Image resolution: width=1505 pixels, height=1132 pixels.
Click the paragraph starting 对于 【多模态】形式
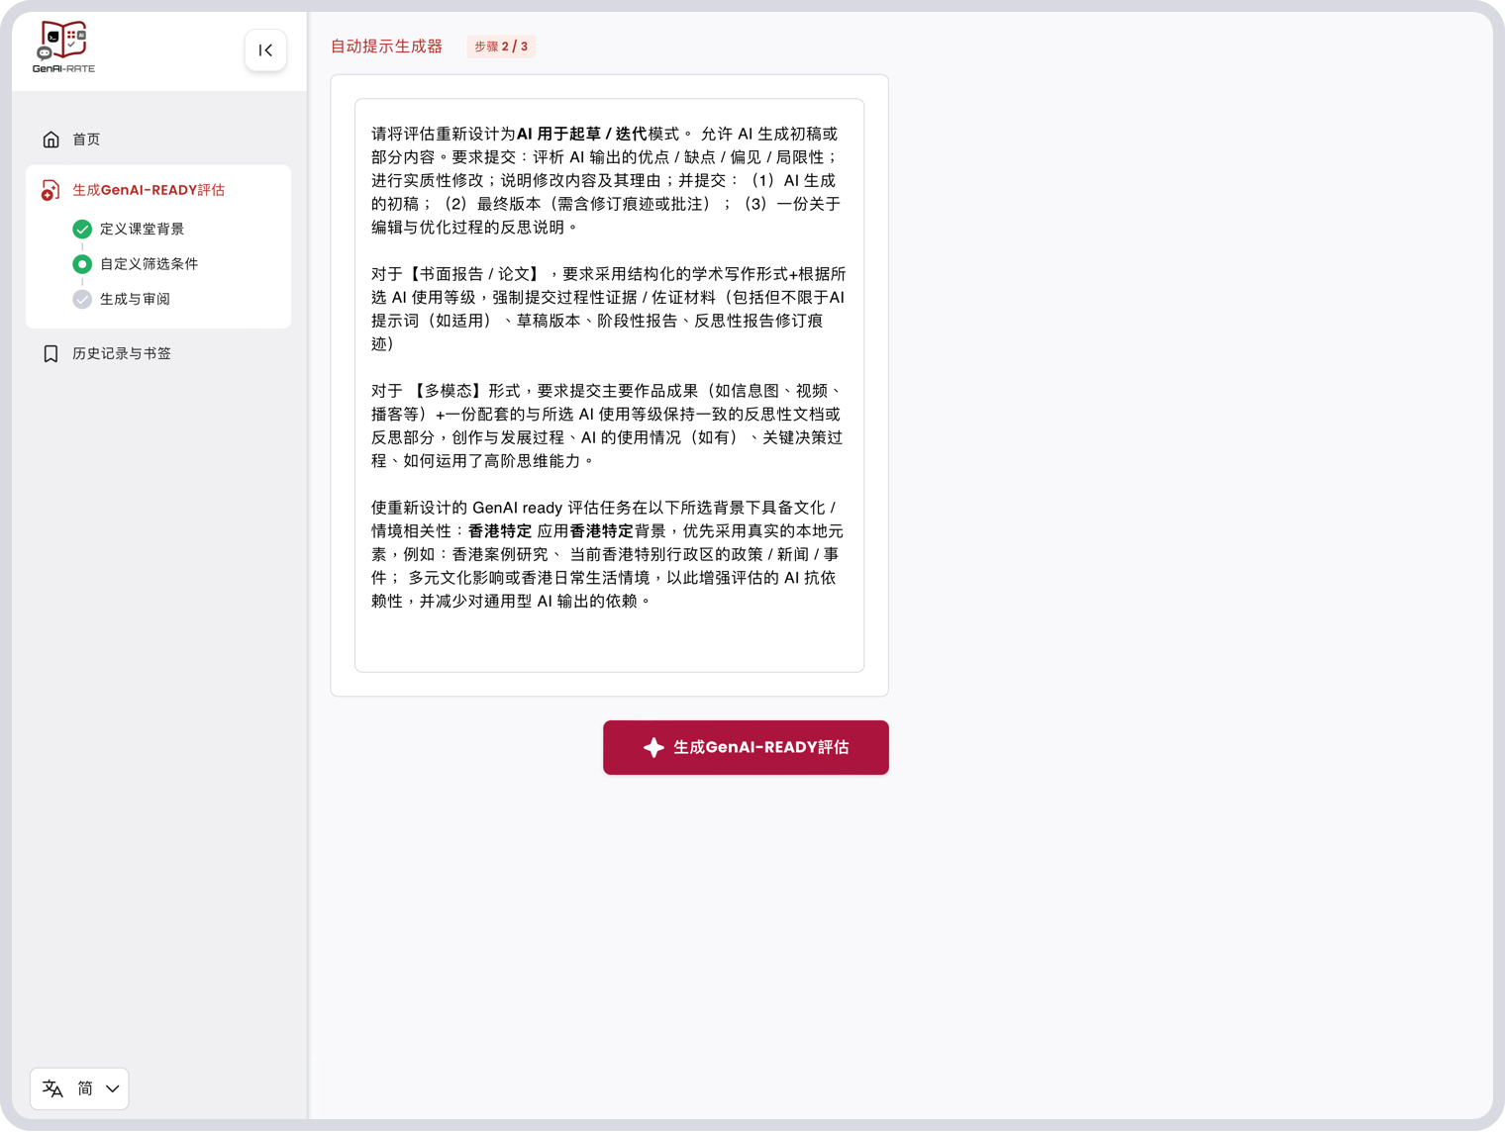[609, 425]
